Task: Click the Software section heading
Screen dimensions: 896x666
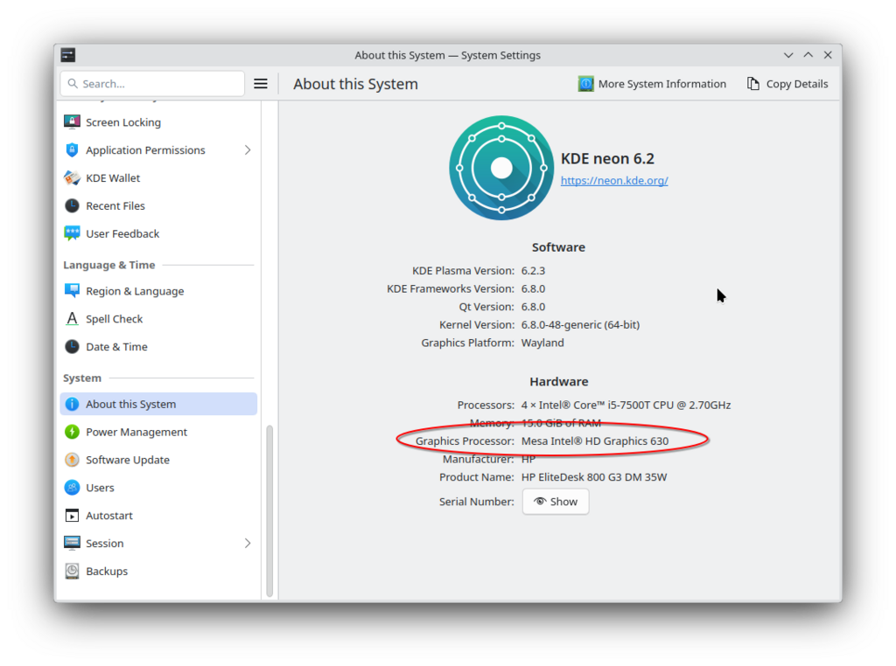Action: point(558,247)
